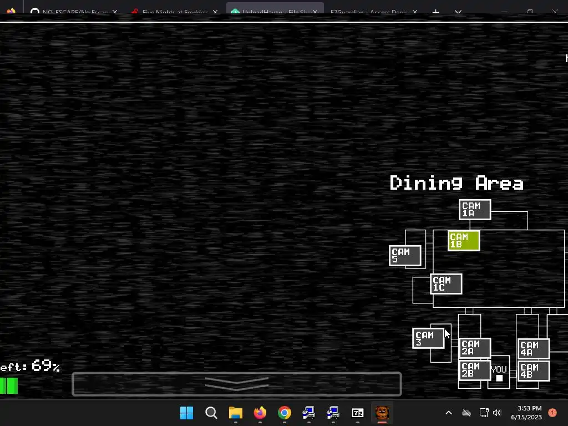Switch to CAM 1C on map
The width and height of the screenshot is (568, 426).
coord(446,283)
